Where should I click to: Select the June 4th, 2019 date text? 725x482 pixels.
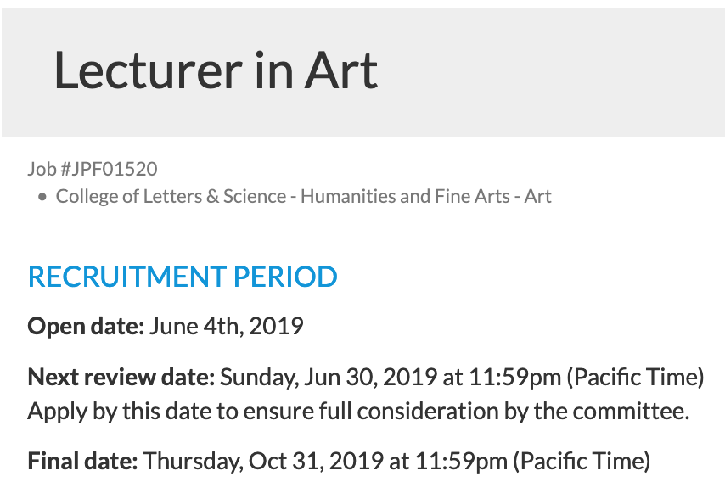coord(226,326)
